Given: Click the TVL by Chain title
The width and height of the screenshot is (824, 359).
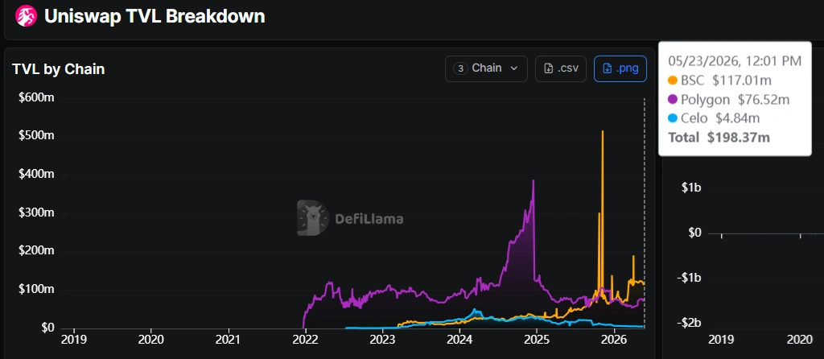Looking at the screenshot, I should (58, 69).
